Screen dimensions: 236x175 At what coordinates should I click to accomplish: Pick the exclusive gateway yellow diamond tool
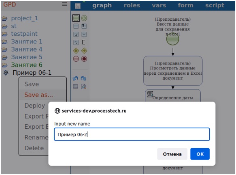tap(76, 51)
